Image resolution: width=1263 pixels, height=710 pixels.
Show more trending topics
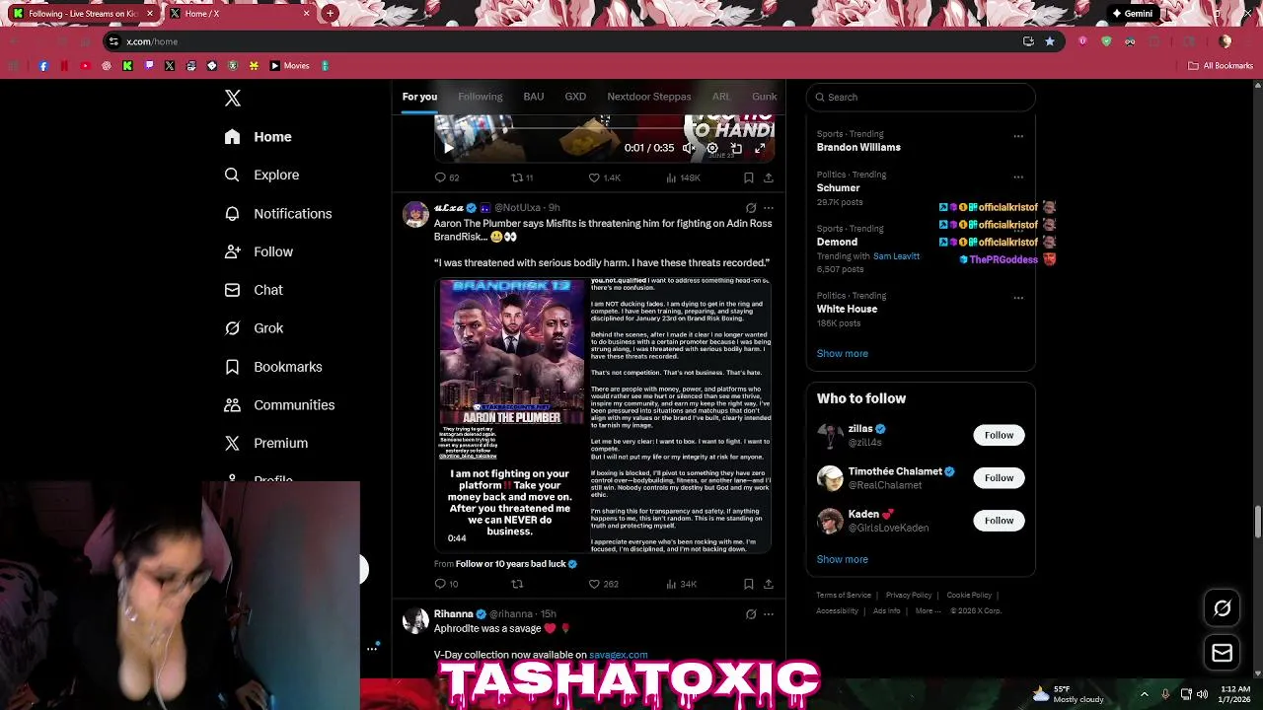click(x=842, y=353)
